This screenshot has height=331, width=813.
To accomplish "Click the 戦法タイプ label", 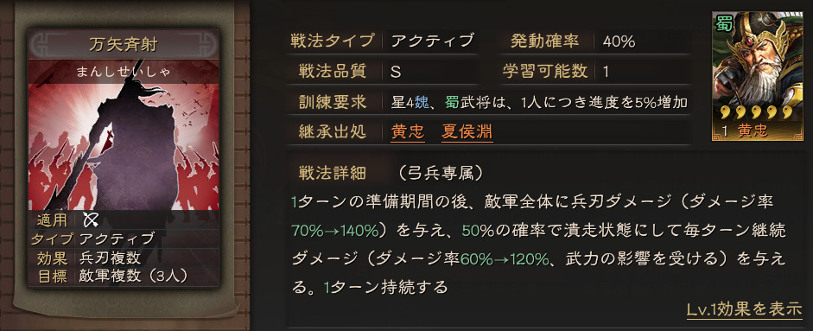I will [333, 41].
